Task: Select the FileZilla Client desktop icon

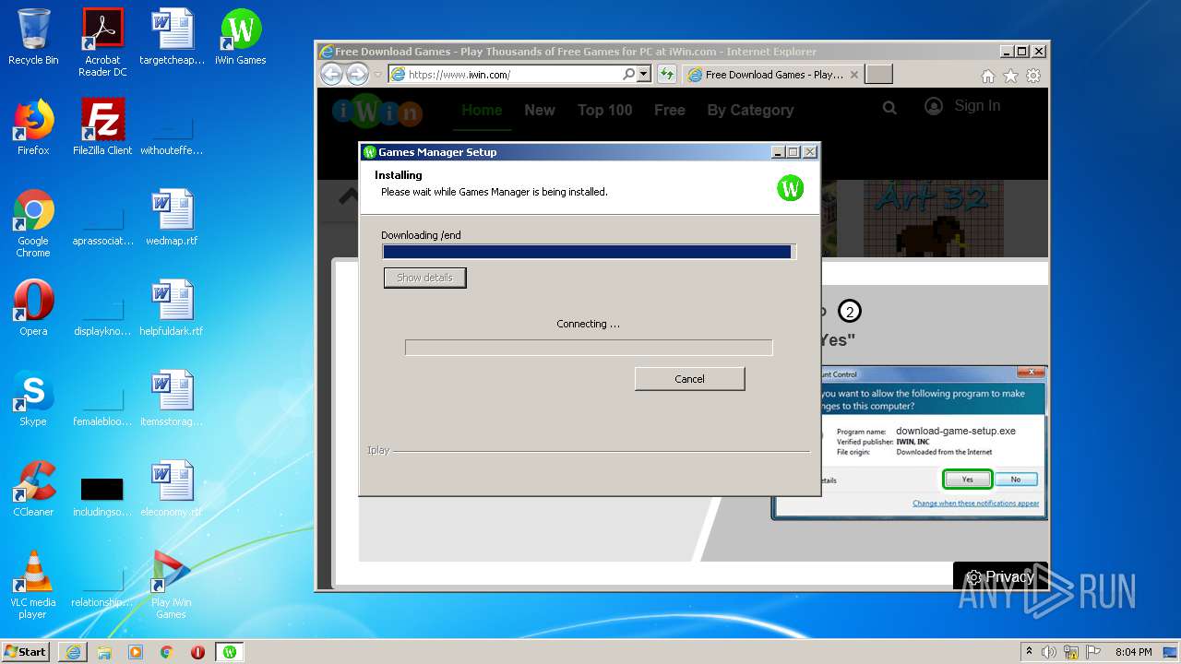Action: 102,127
